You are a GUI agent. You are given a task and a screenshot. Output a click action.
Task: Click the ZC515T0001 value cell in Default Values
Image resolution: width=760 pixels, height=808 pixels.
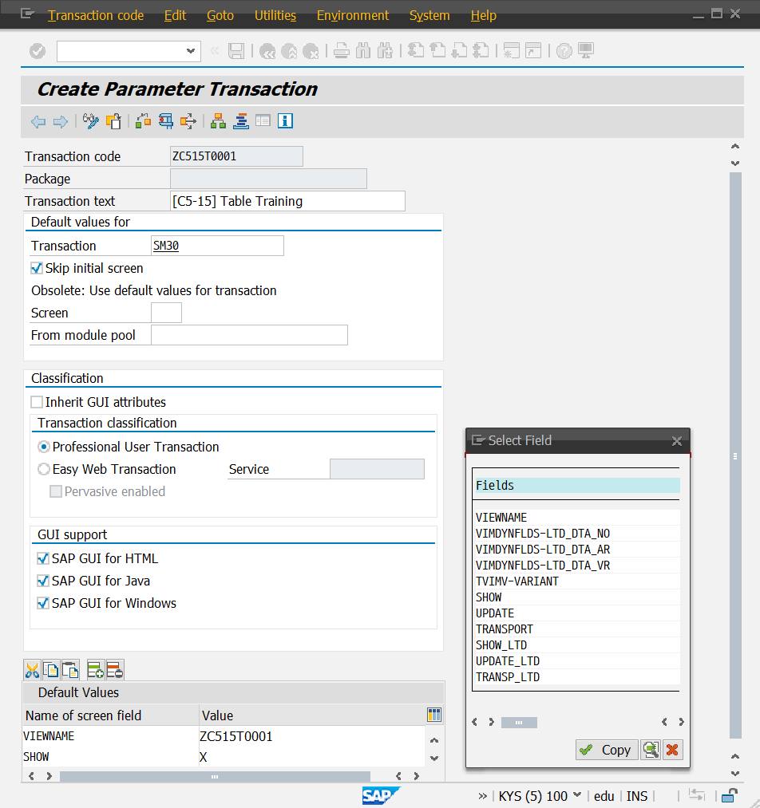click(x=312, y=736)
